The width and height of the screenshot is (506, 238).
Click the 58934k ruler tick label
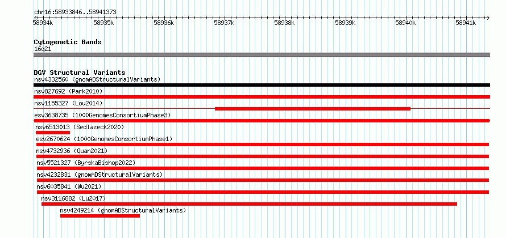43,23
